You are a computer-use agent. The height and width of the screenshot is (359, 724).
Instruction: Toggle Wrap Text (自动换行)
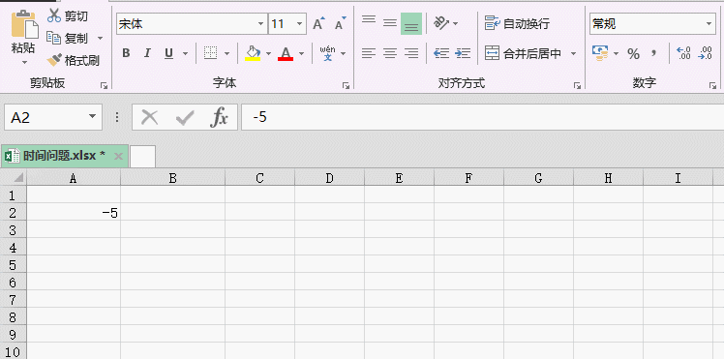click(517, 23)
